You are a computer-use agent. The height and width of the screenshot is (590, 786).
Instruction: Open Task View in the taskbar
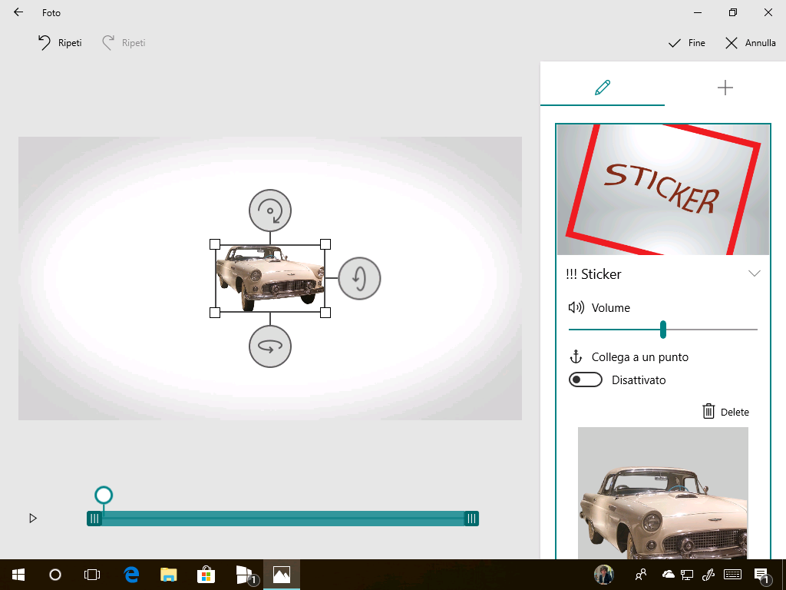click(92, 575)
